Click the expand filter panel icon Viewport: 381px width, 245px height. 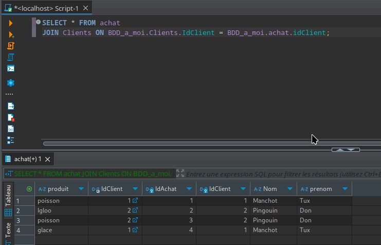click(180, 174)
